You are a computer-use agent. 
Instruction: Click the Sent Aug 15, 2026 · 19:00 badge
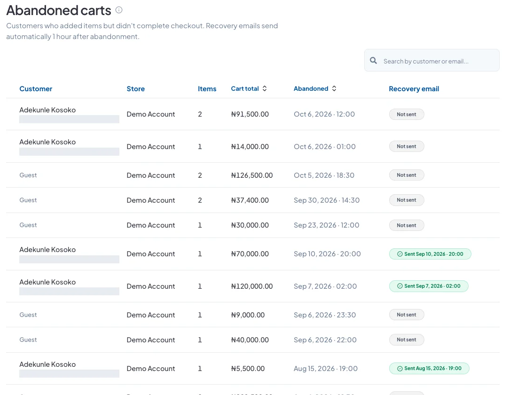pyautogui.click(x=429, y=368)
